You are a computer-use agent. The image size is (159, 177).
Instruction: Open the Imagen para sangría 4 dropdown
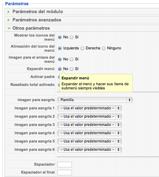click(90, 133)
